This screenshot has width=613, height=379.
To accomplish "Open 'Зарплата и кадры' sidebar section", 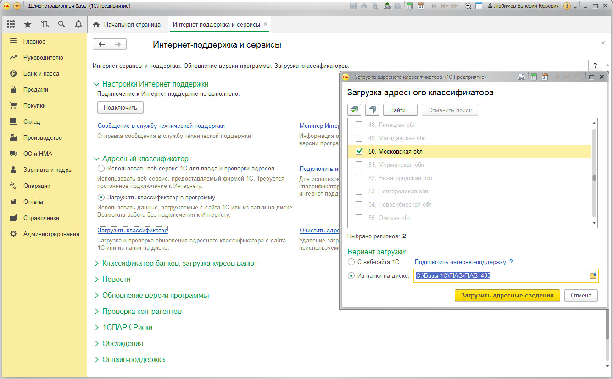I will pyautogui.click(x=48, y=170).
